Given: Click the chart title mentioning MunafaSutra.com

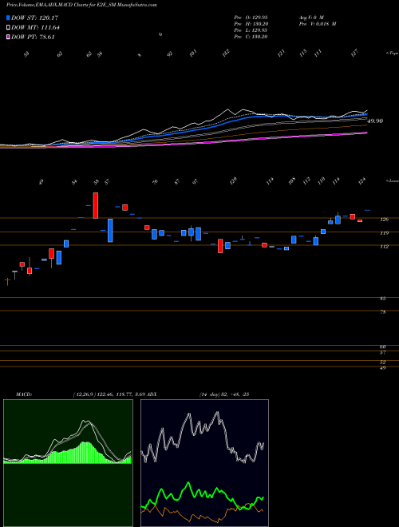Looking at the screenshot, I should tap(81, 5).
